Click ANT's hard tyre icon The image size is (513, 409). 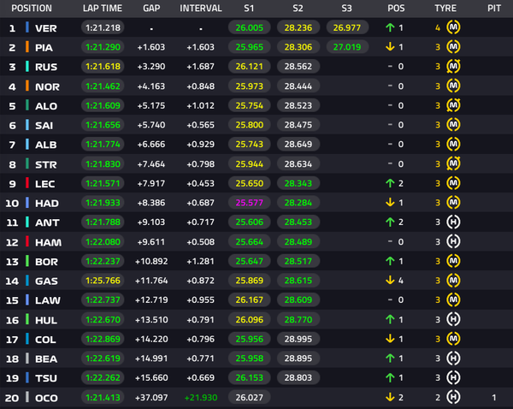click(x=453, y=222)
